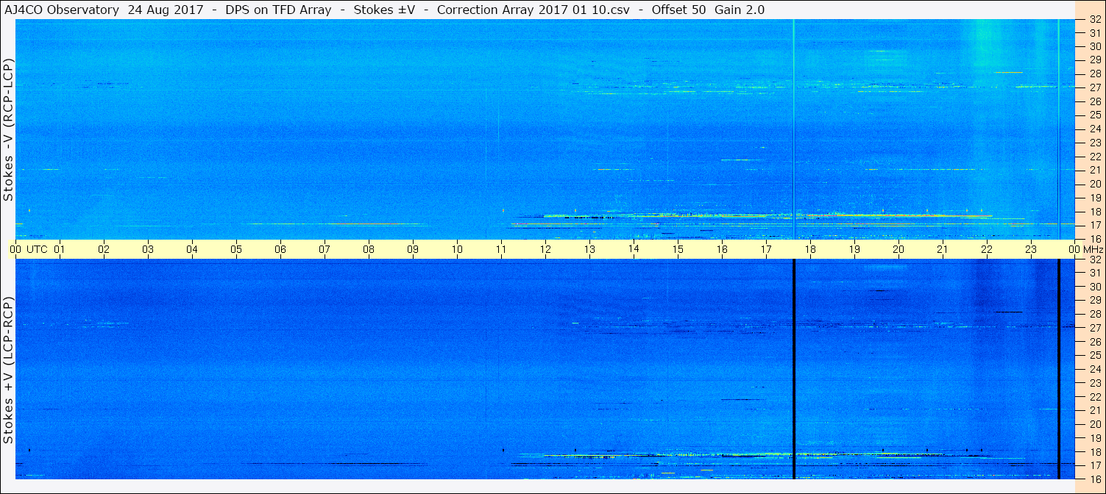Select hour 11 on the UTC time axis
Viewport: 1106px width, 494px height.
501,249
